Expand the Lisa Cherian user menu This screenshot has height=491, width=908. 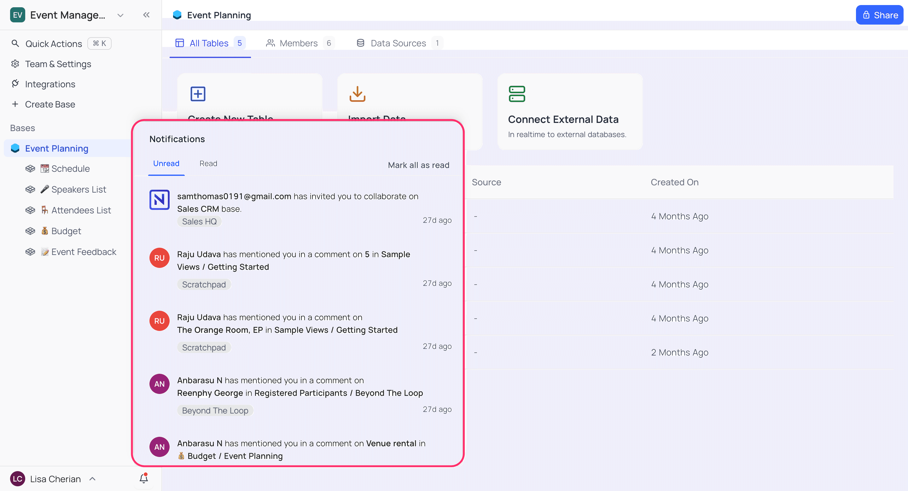click(92, 479)
